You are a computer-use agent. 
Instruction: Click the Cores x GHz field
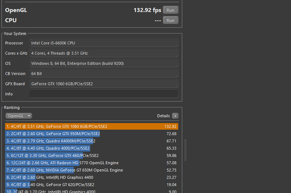coord(104,53)
